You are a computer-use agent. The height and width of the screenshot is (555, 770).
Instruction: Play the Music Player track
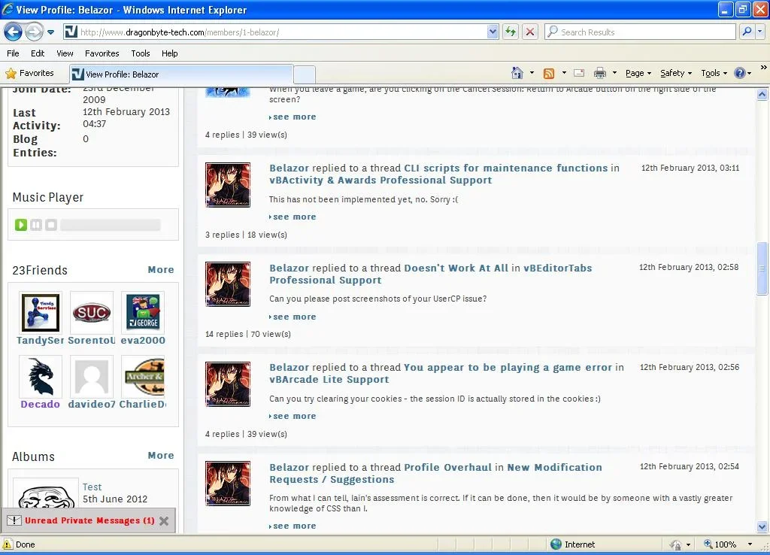[20, 225]
